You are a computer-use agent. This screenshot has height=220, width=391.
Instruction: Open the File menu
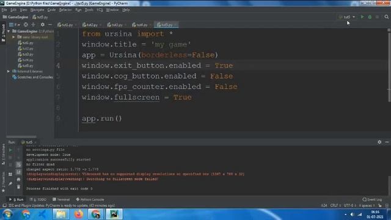4,10
